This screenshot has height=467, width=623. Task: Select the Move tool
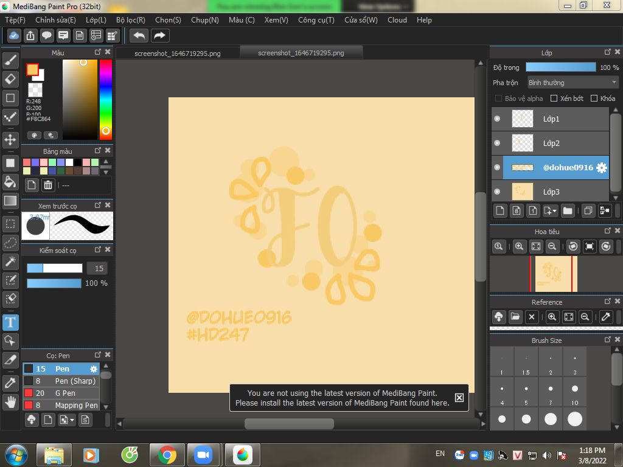pos(10,140)
